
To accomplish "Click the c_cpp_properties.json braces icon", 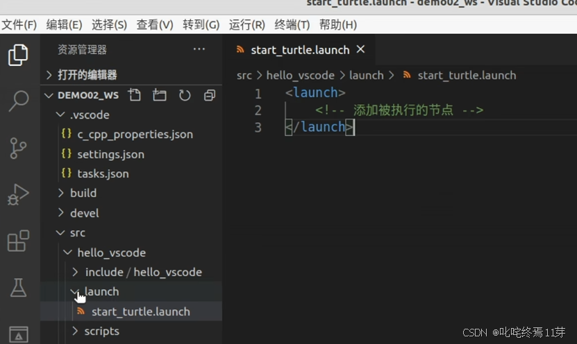I will 67,133.
